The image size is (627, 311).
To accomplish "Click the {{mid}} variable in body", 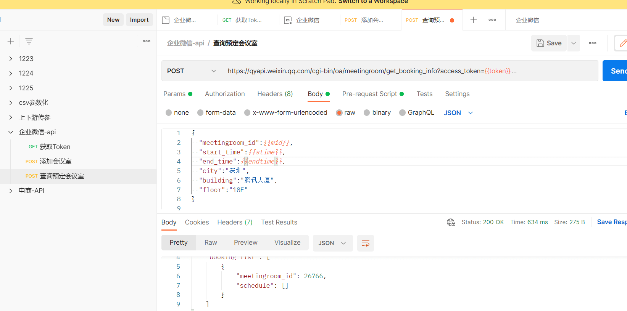I will 277,143.
